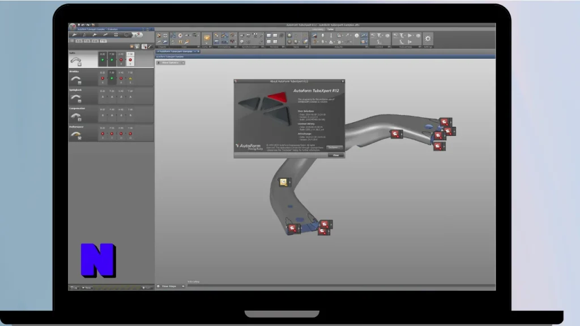Viewport: 580px width, 326px height.
Task: Click the Springback tube thumbnail icon
Action: (x=76, y=98)
